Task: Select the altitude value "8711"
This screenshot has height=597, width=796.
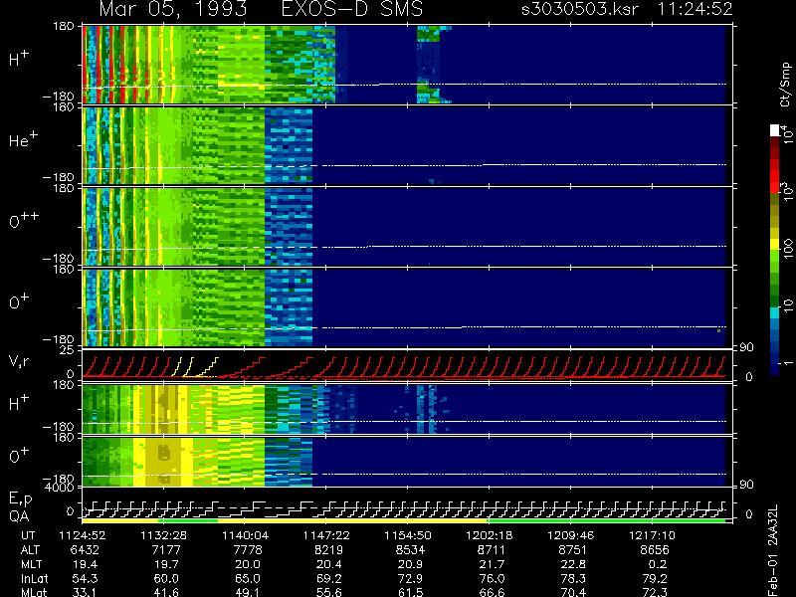Action: click(x=492, y=550)
